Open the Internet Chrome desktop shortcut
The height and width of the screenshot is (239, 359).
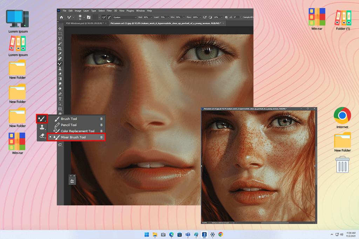(342, 118)
